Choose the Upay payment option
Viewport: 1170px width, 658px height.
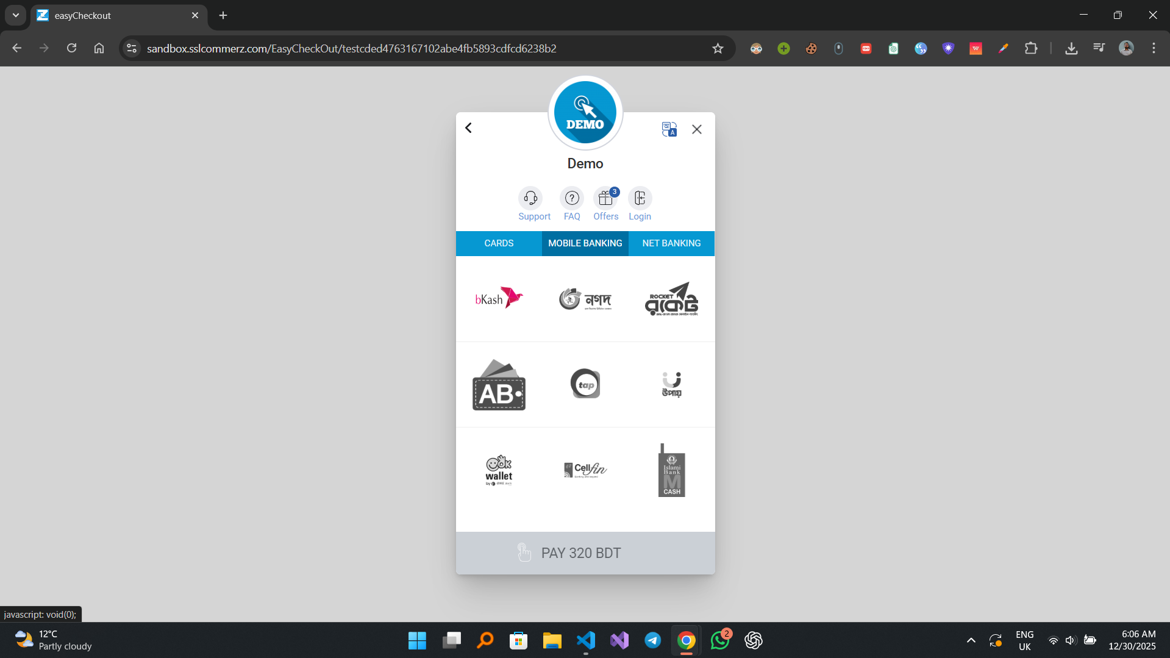(x=671, y=384)
